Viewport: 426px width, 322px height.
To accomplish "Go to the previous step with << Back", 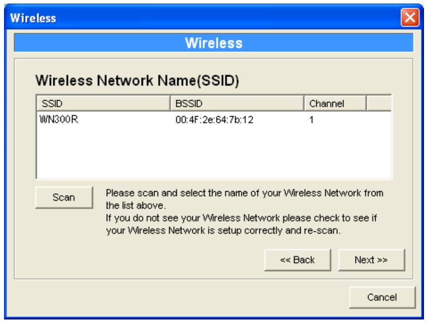I will tap(298, 260).
